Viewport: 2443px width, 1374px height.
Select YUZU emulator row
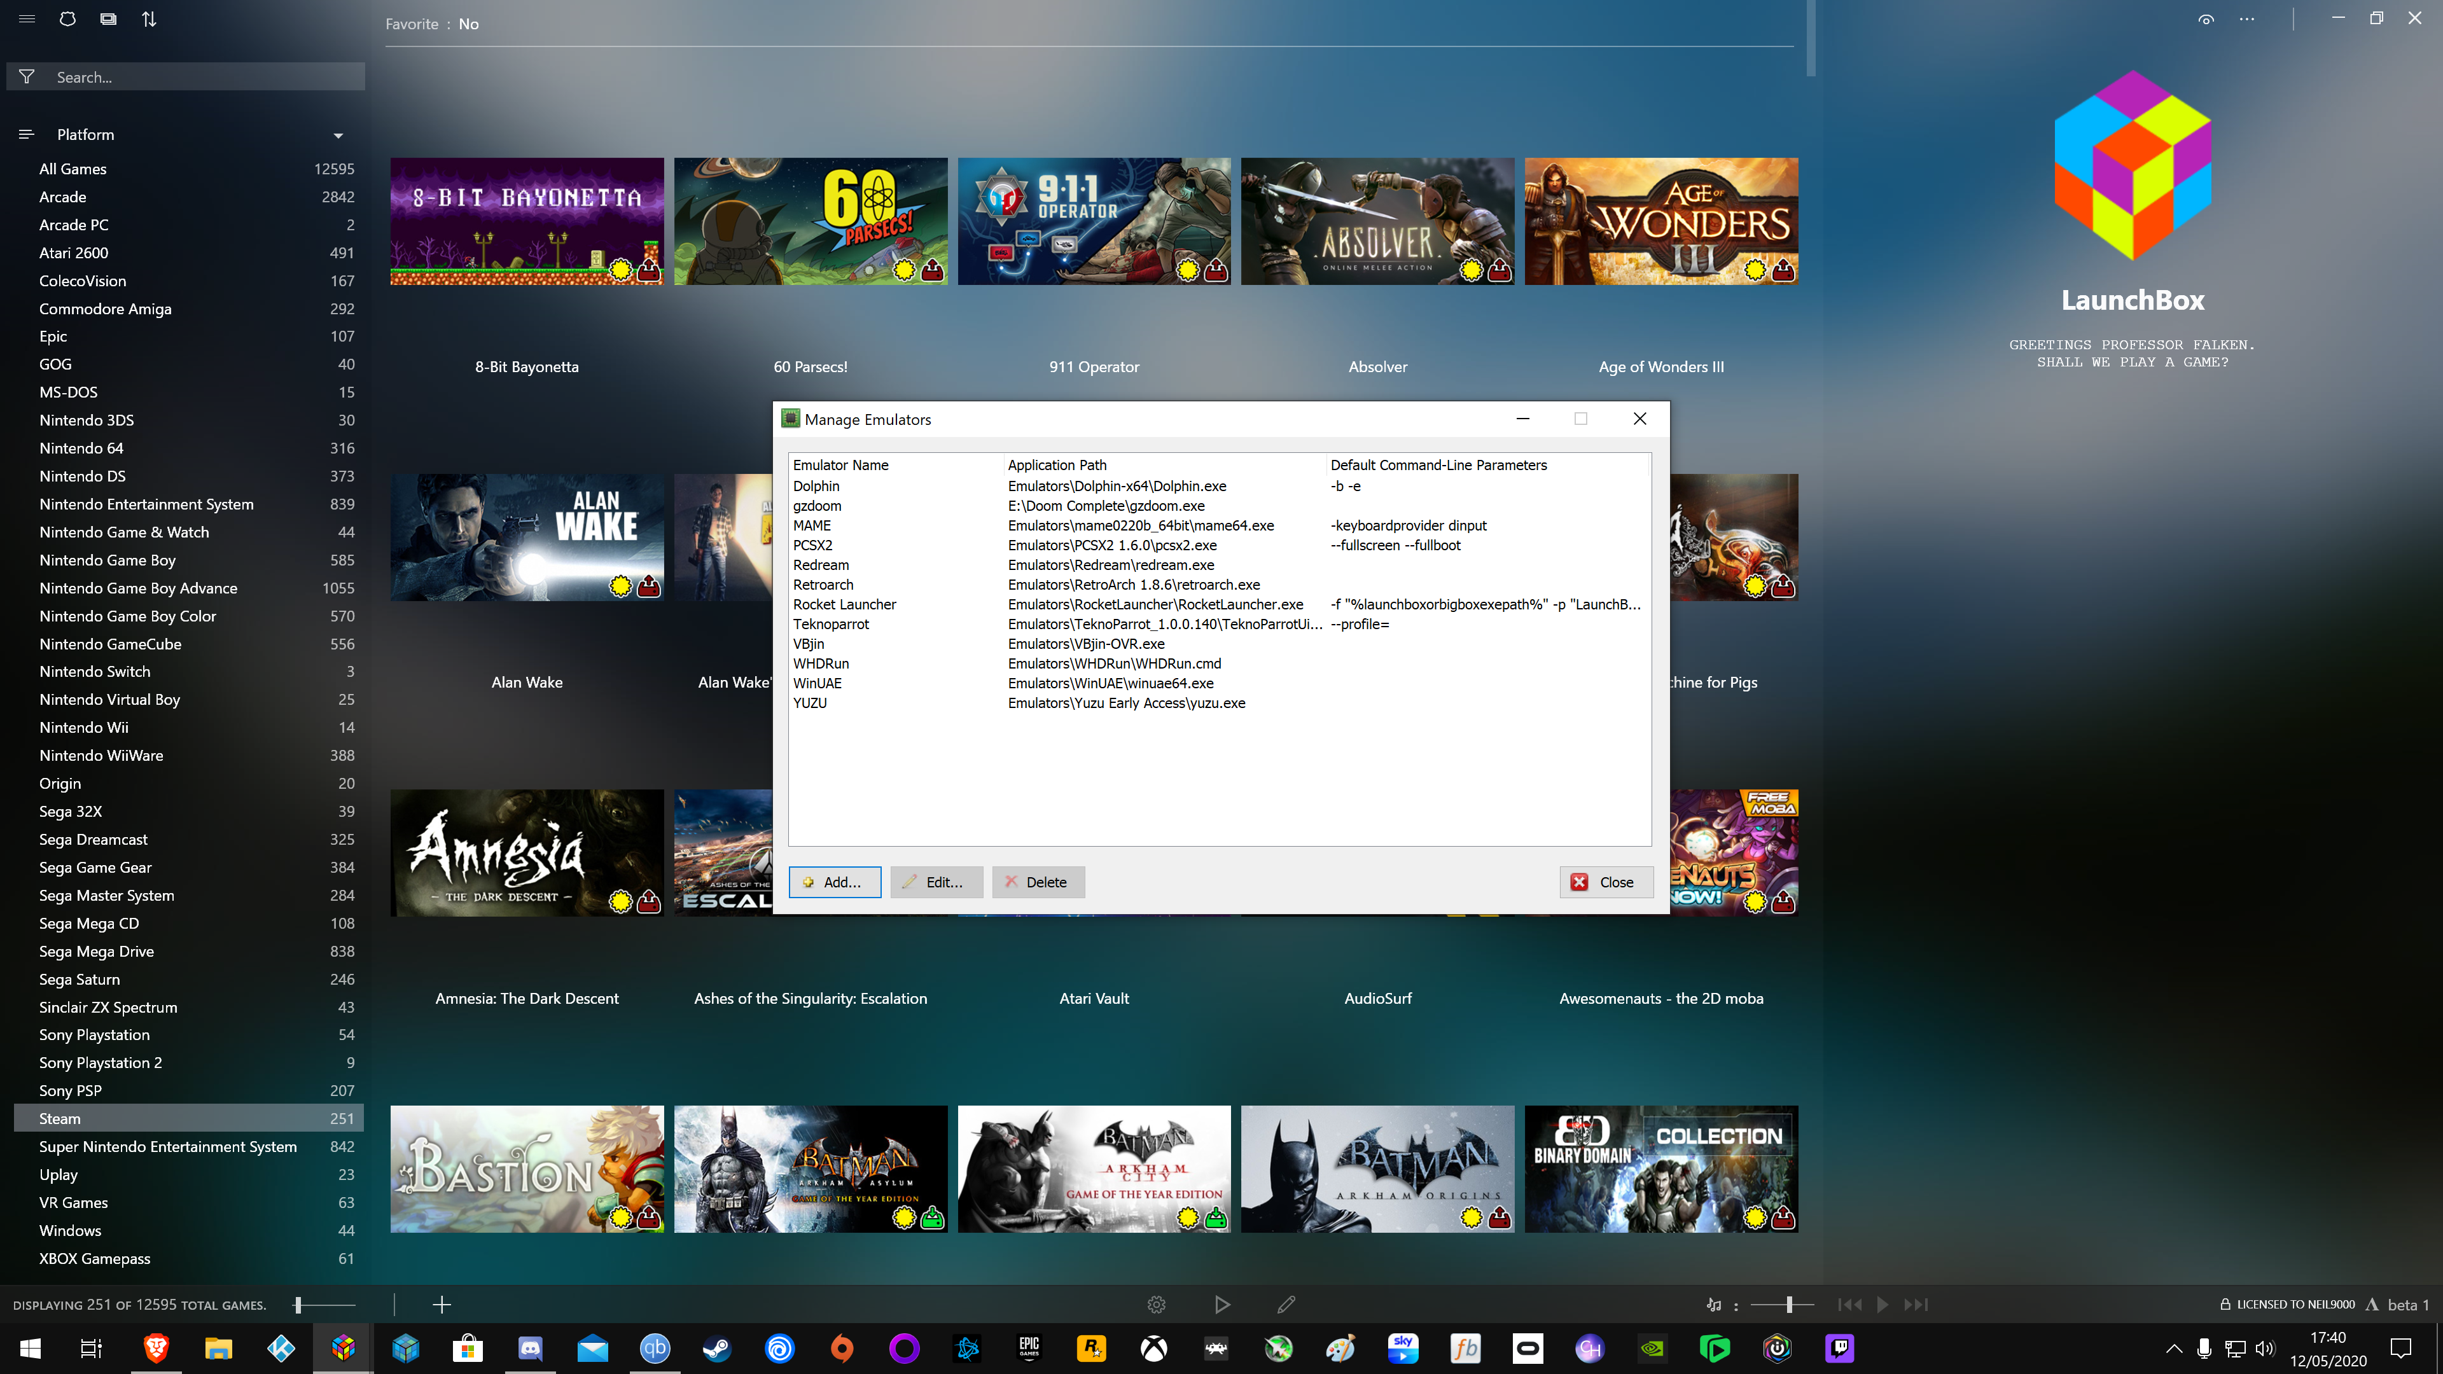[x=1219, y=704]
